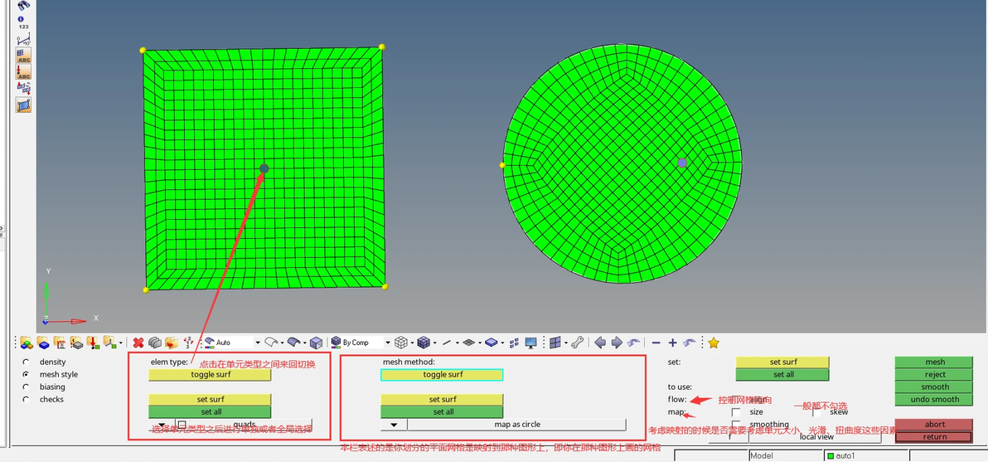The height and width of the screenshot is (462, 988).
Task: Click the green mesh button
Action: pyautogui.click(x=935, y=362)
